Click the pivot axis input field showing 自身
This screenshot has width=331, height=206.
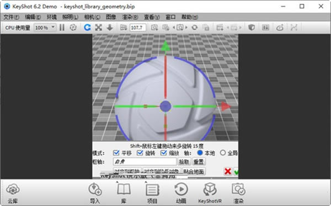pos(145,162)
